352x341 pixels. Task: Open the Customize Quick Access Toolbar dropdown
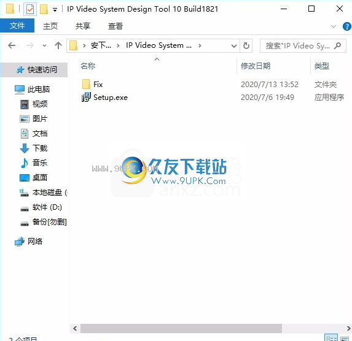[55, 10]
